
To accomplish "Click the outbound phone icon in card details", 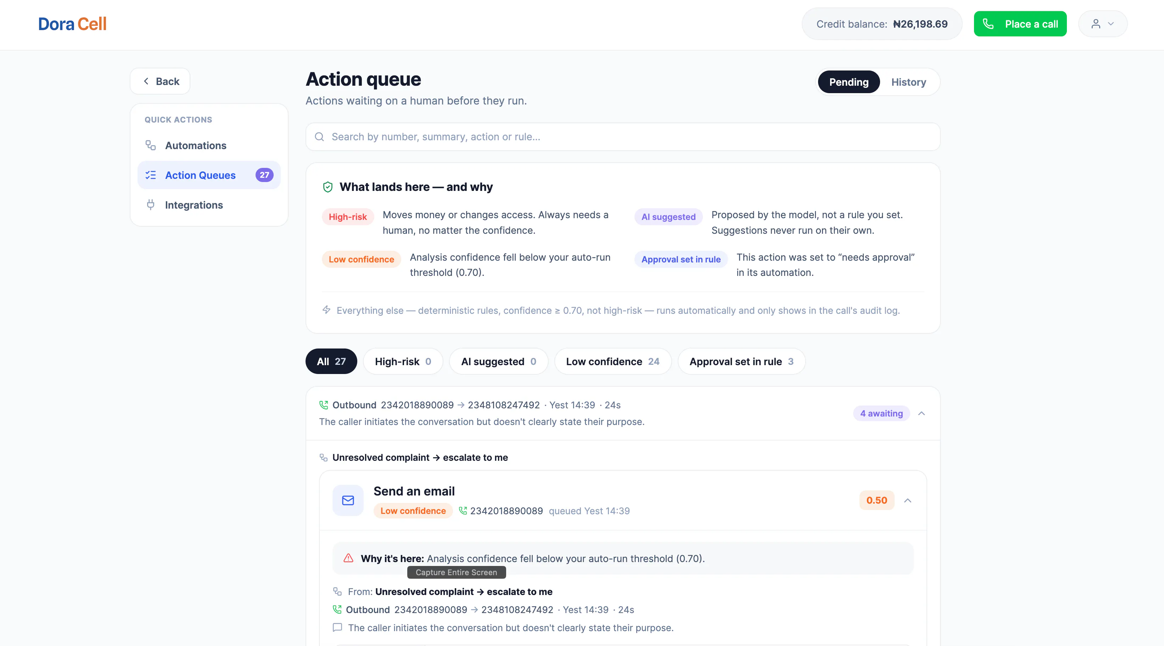I will (337, 610).
